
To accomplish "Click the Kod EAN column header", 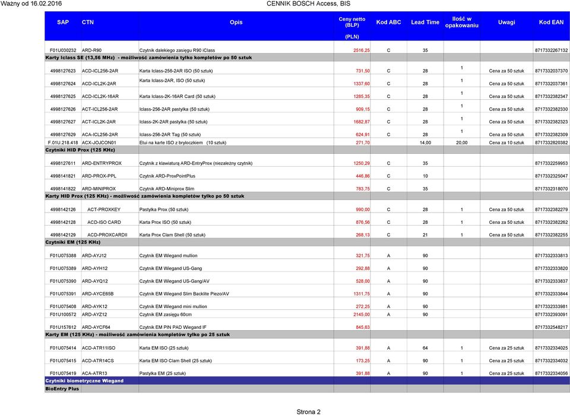I will pos(551,22).
